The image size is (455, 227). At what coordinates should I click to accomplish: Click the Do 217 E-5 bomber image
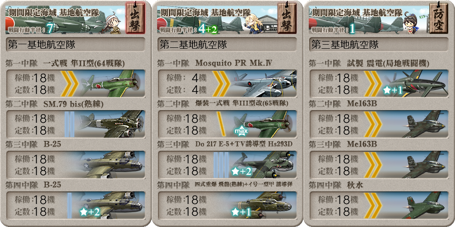pyautogui.click(x=264, y=164)
